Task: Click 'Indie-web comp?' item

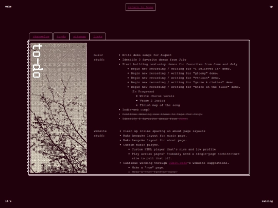Action: pos(136,110)
